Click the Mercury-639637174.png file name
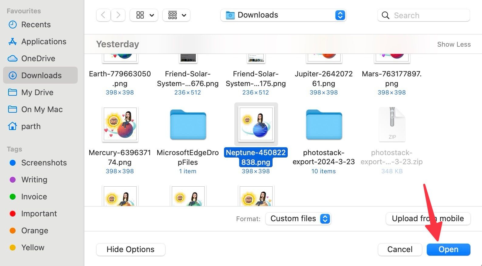 tap(120, 157)
